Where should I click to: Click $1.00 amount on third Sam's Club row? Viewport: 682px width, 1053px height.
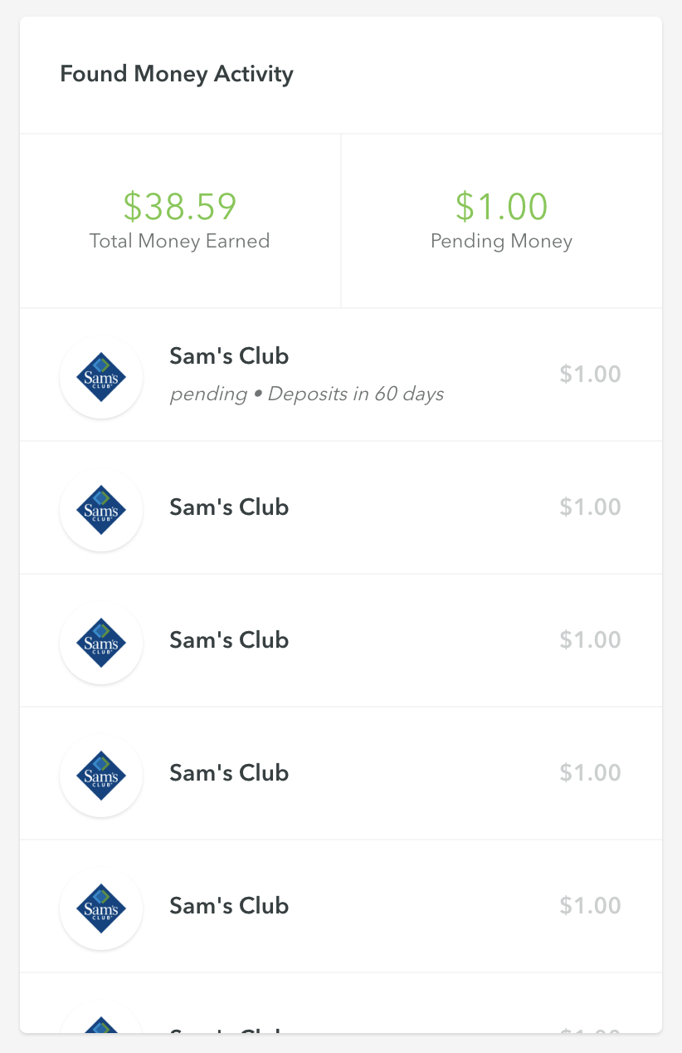coord(590,639)
